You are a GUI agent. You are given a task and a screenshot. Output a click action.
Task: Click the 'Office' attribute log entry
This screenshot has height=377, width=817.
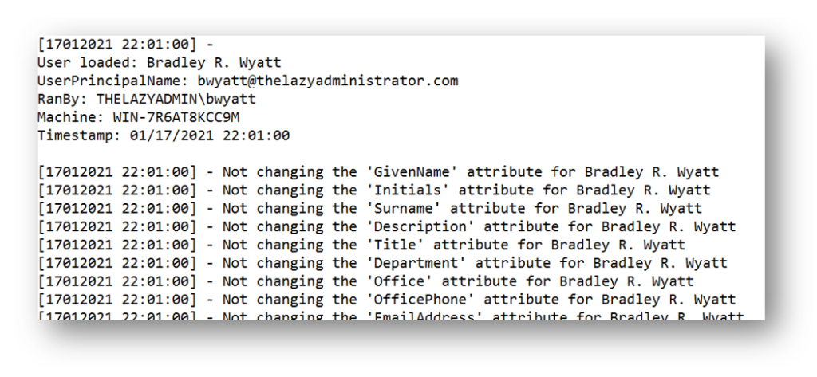click(x=365, y=281)
